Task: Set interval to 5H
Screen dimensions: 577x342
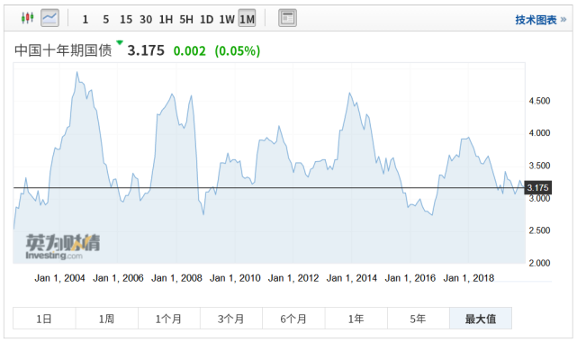Action: [186, 19]
